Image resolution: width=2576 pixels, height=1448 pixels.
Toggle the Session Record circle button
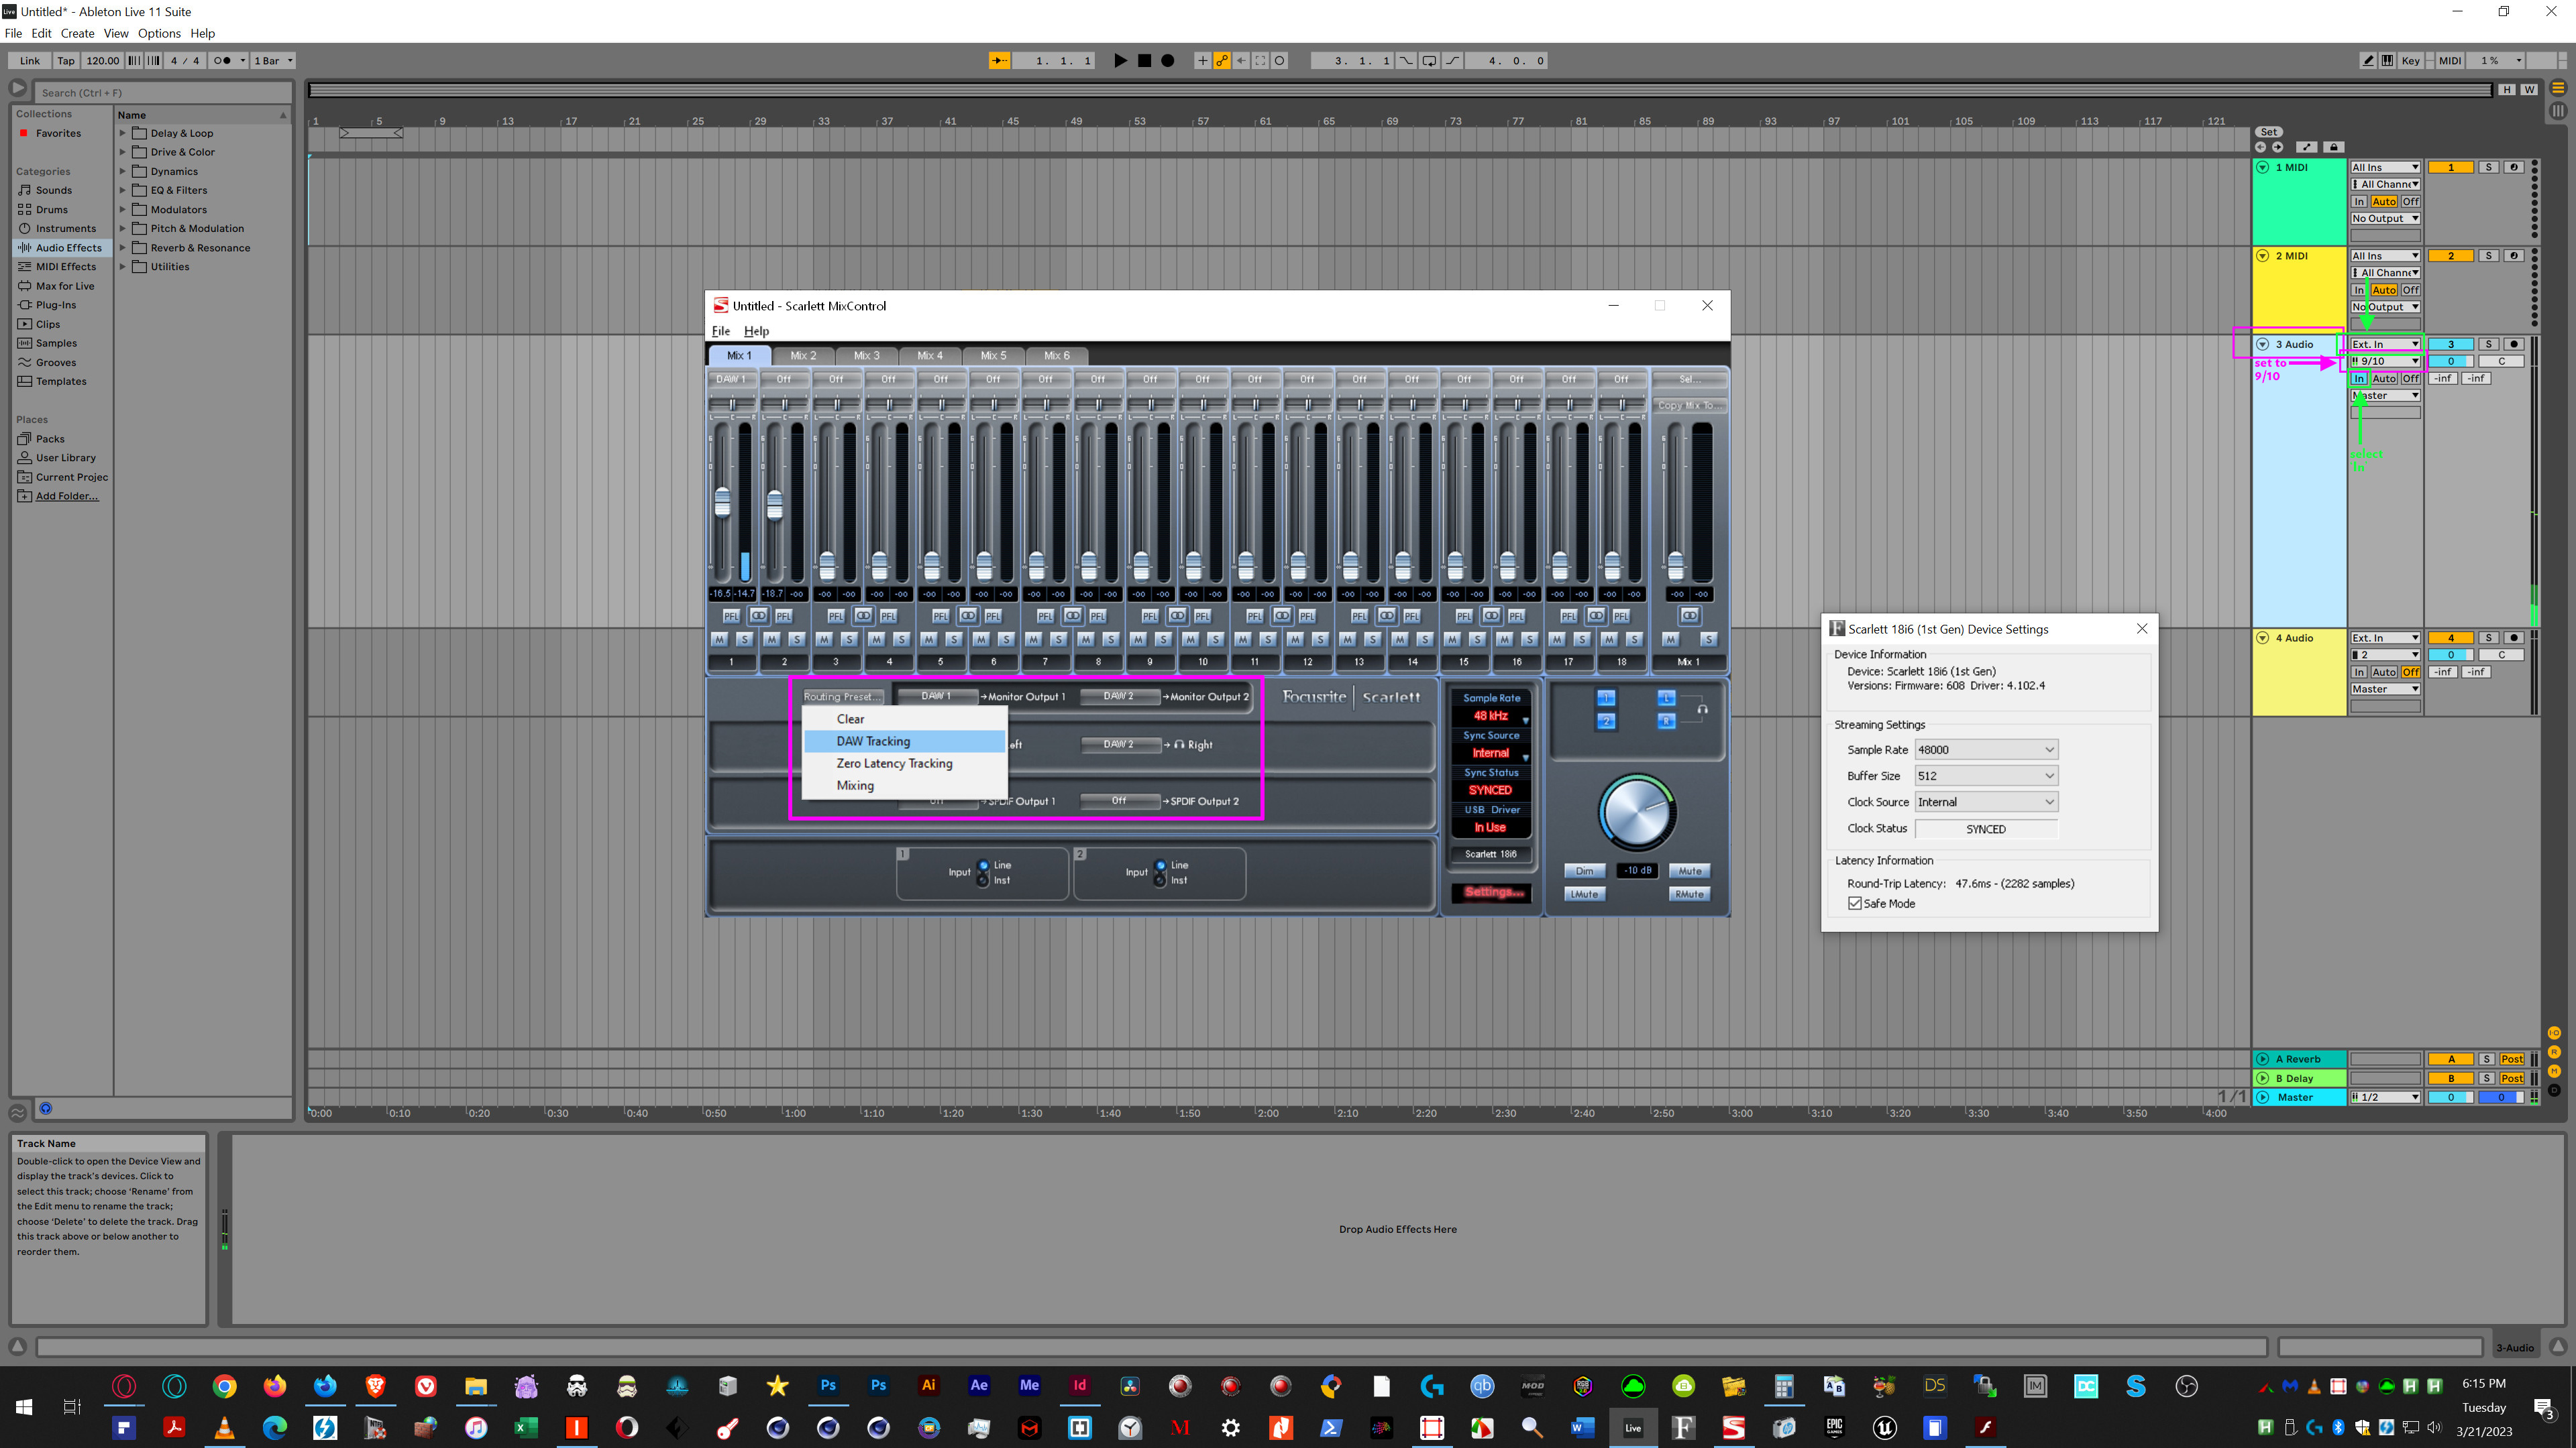click(1279, 61)
